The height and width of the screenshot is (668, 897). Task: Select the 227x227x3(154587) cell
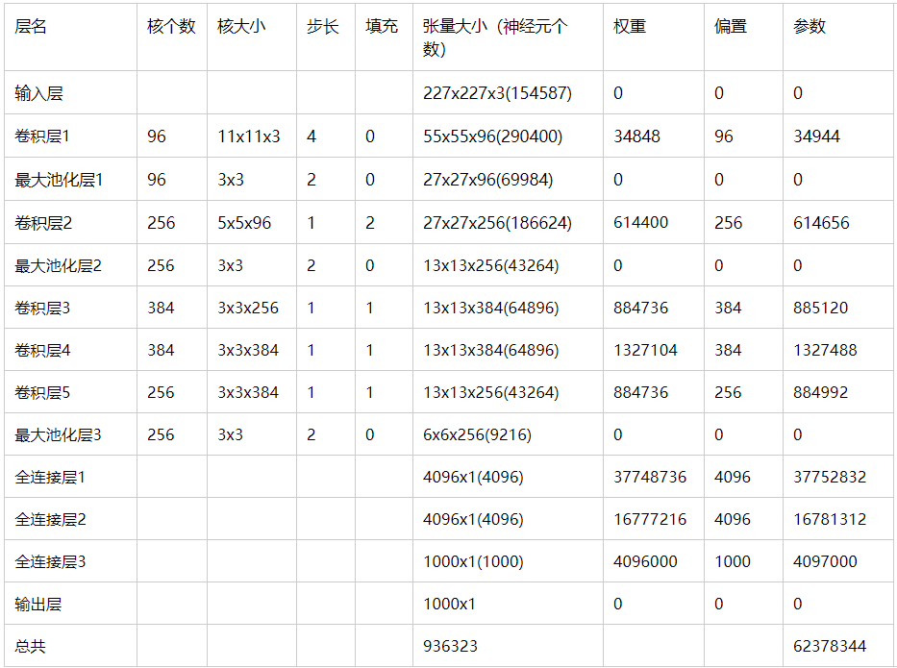coord(497,92)
